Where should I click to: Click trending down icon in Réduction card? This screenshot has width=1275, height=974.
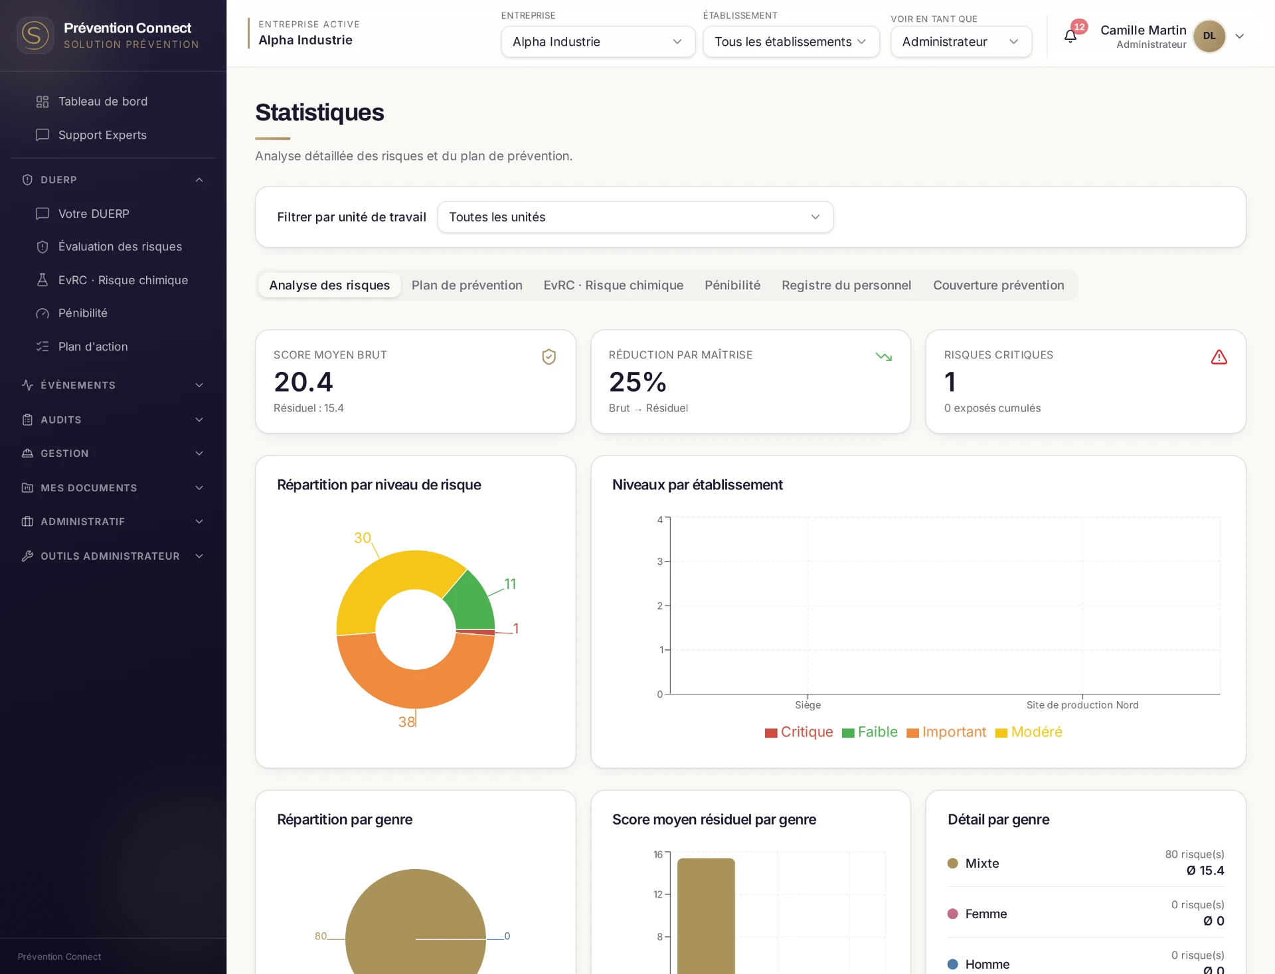(x=884, y=357)
